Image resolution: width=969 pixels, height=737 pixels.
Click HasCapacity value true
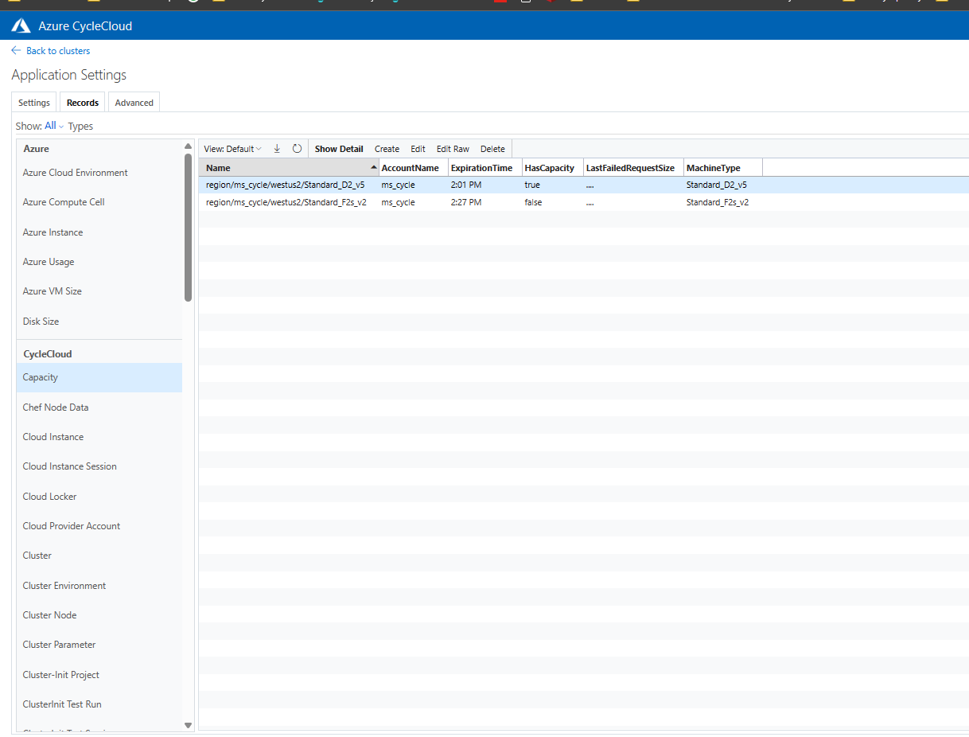point(532,185)
